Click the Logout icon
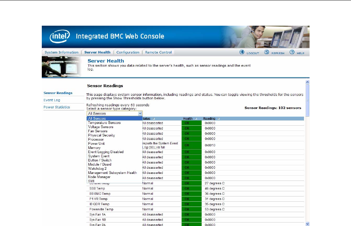This screenshot has height=226, width=351. click(242, 52)
